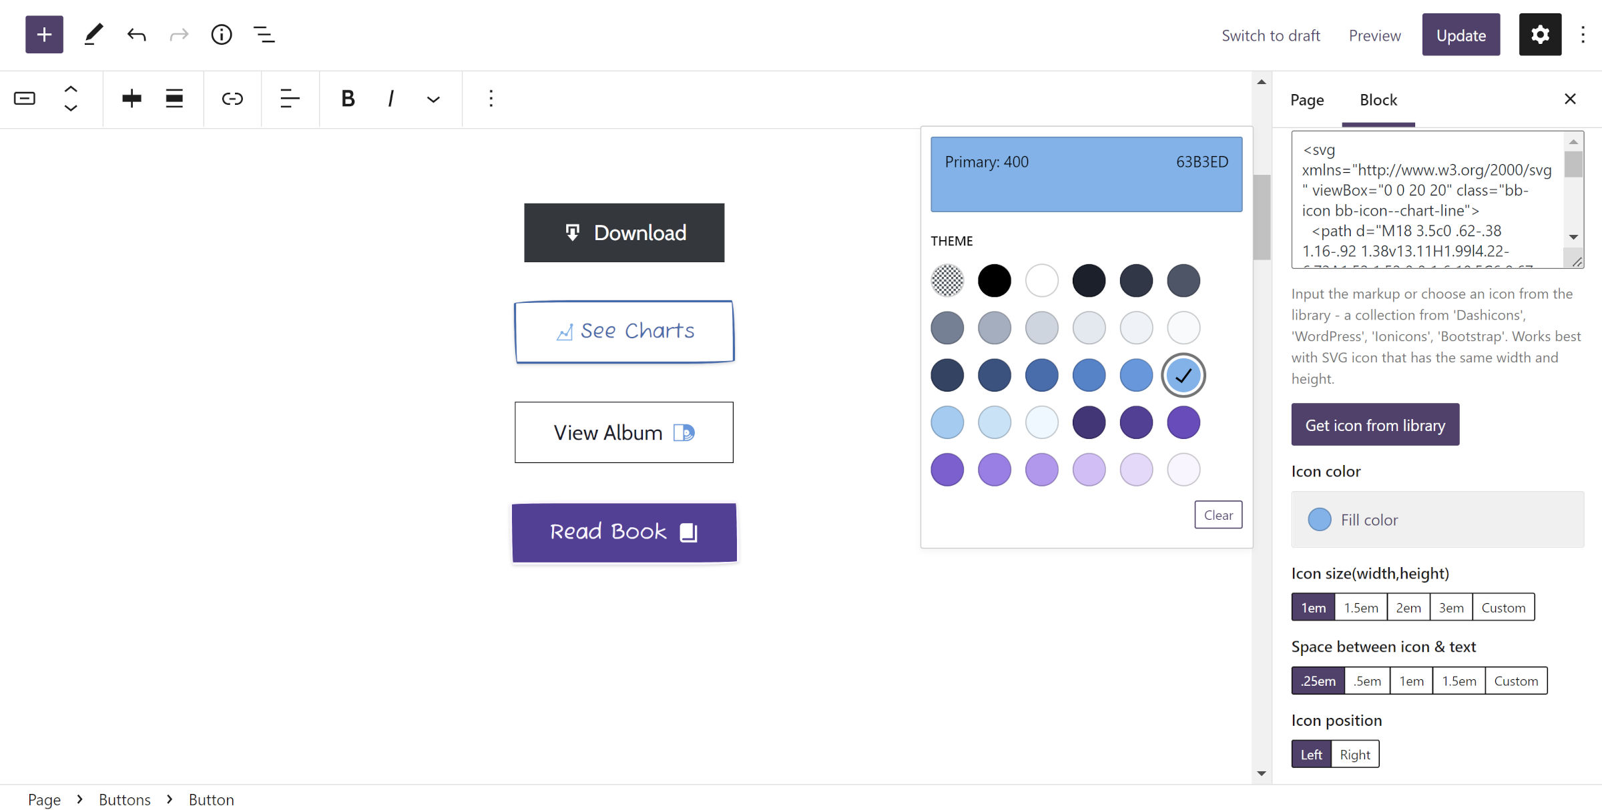Switch to the Page tab
The image size is (1602, 810).
point(1306,100)
